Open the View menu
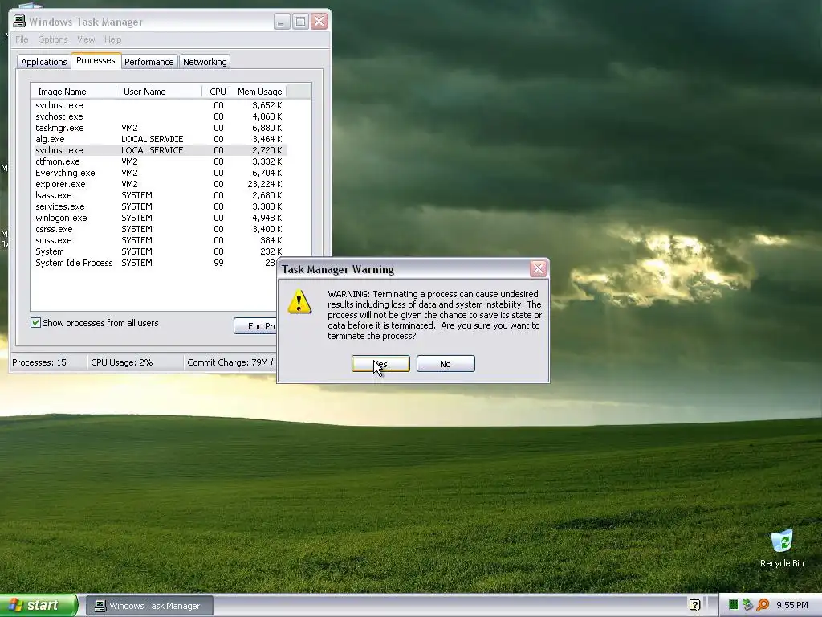 coord(86,39)
